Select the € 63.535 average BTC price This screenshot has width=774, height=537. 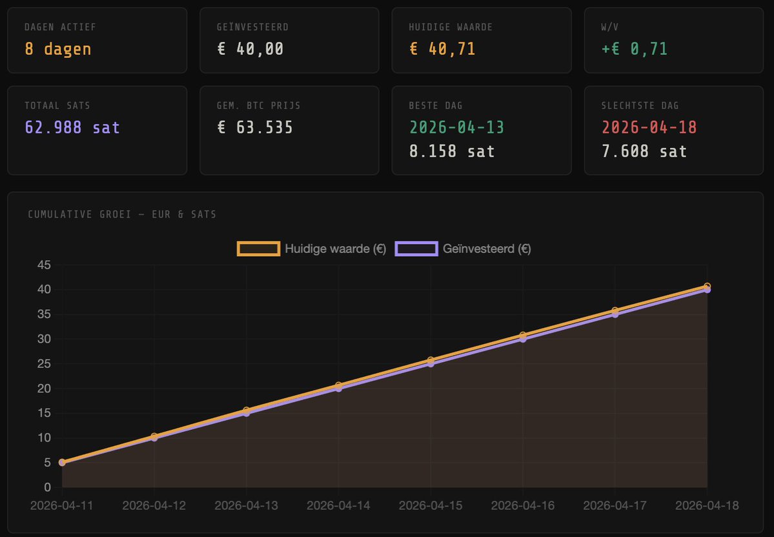click(255, 127)
